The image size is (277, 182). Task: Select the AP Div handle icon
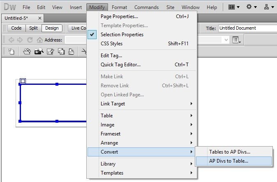point(23,81)
